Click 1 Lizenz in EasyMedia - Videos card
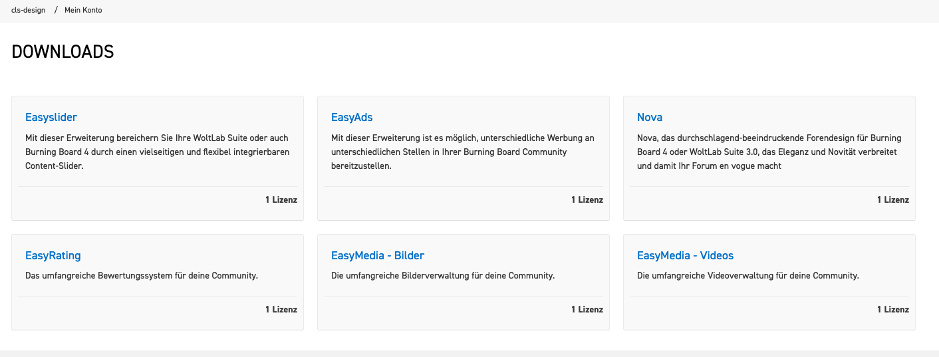 point(893,309)
